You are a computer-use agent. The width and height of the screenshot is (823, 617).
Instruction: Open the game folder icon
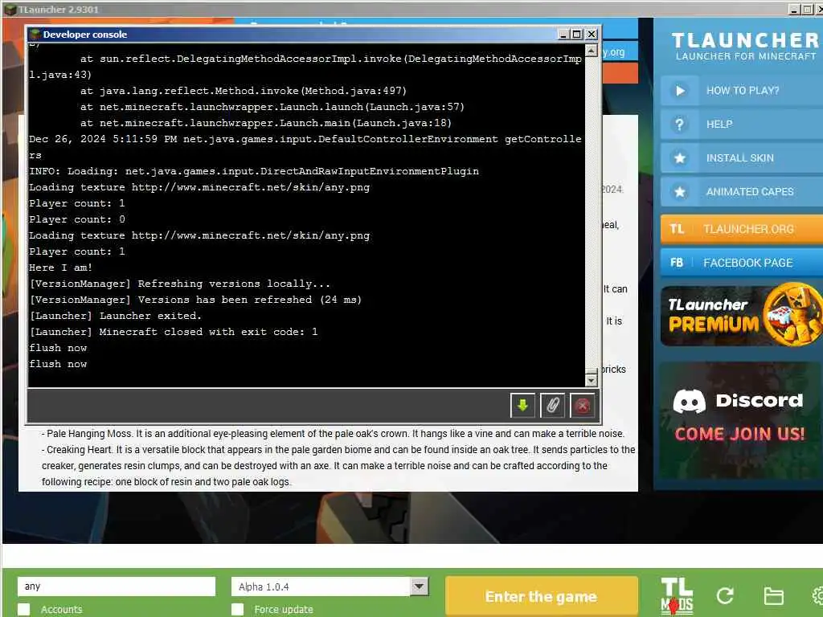tap(773, 596)
